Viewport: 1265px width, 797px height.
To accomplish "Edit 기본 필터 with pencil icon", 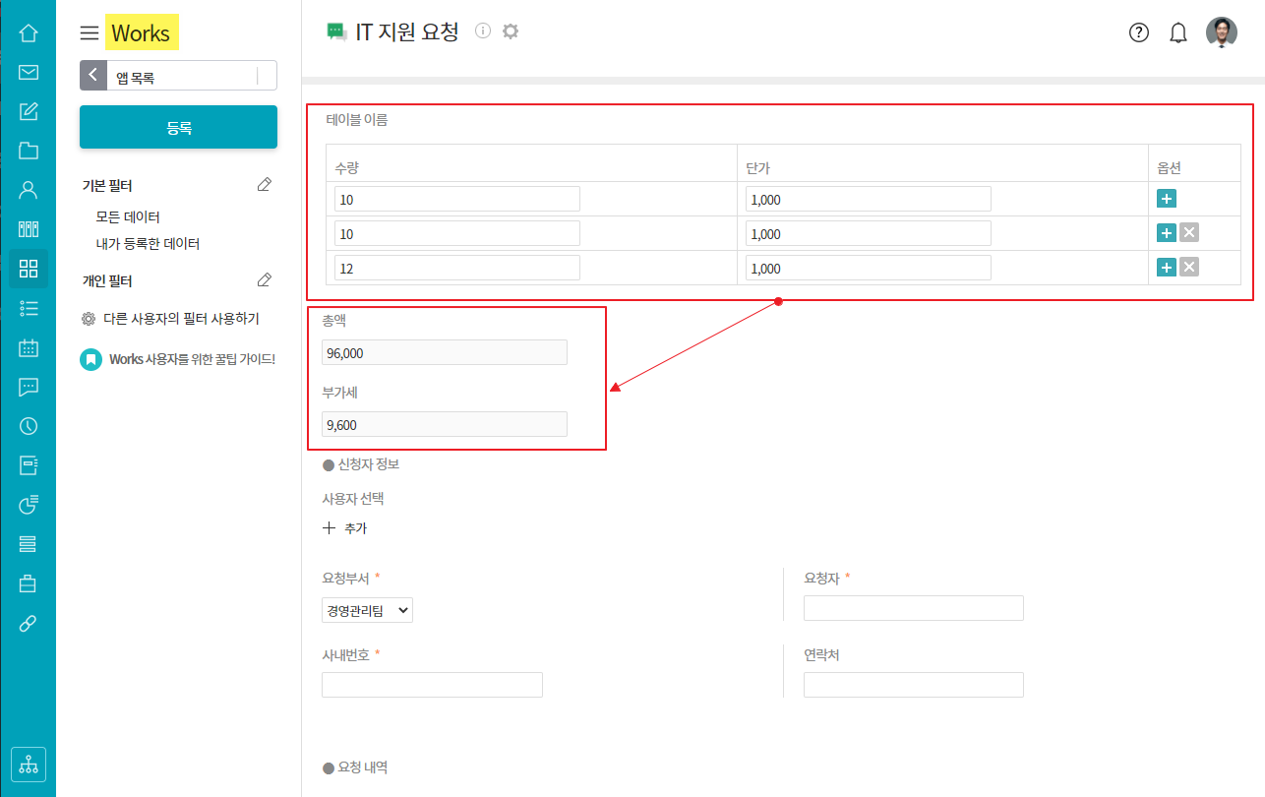I will 264,185.
